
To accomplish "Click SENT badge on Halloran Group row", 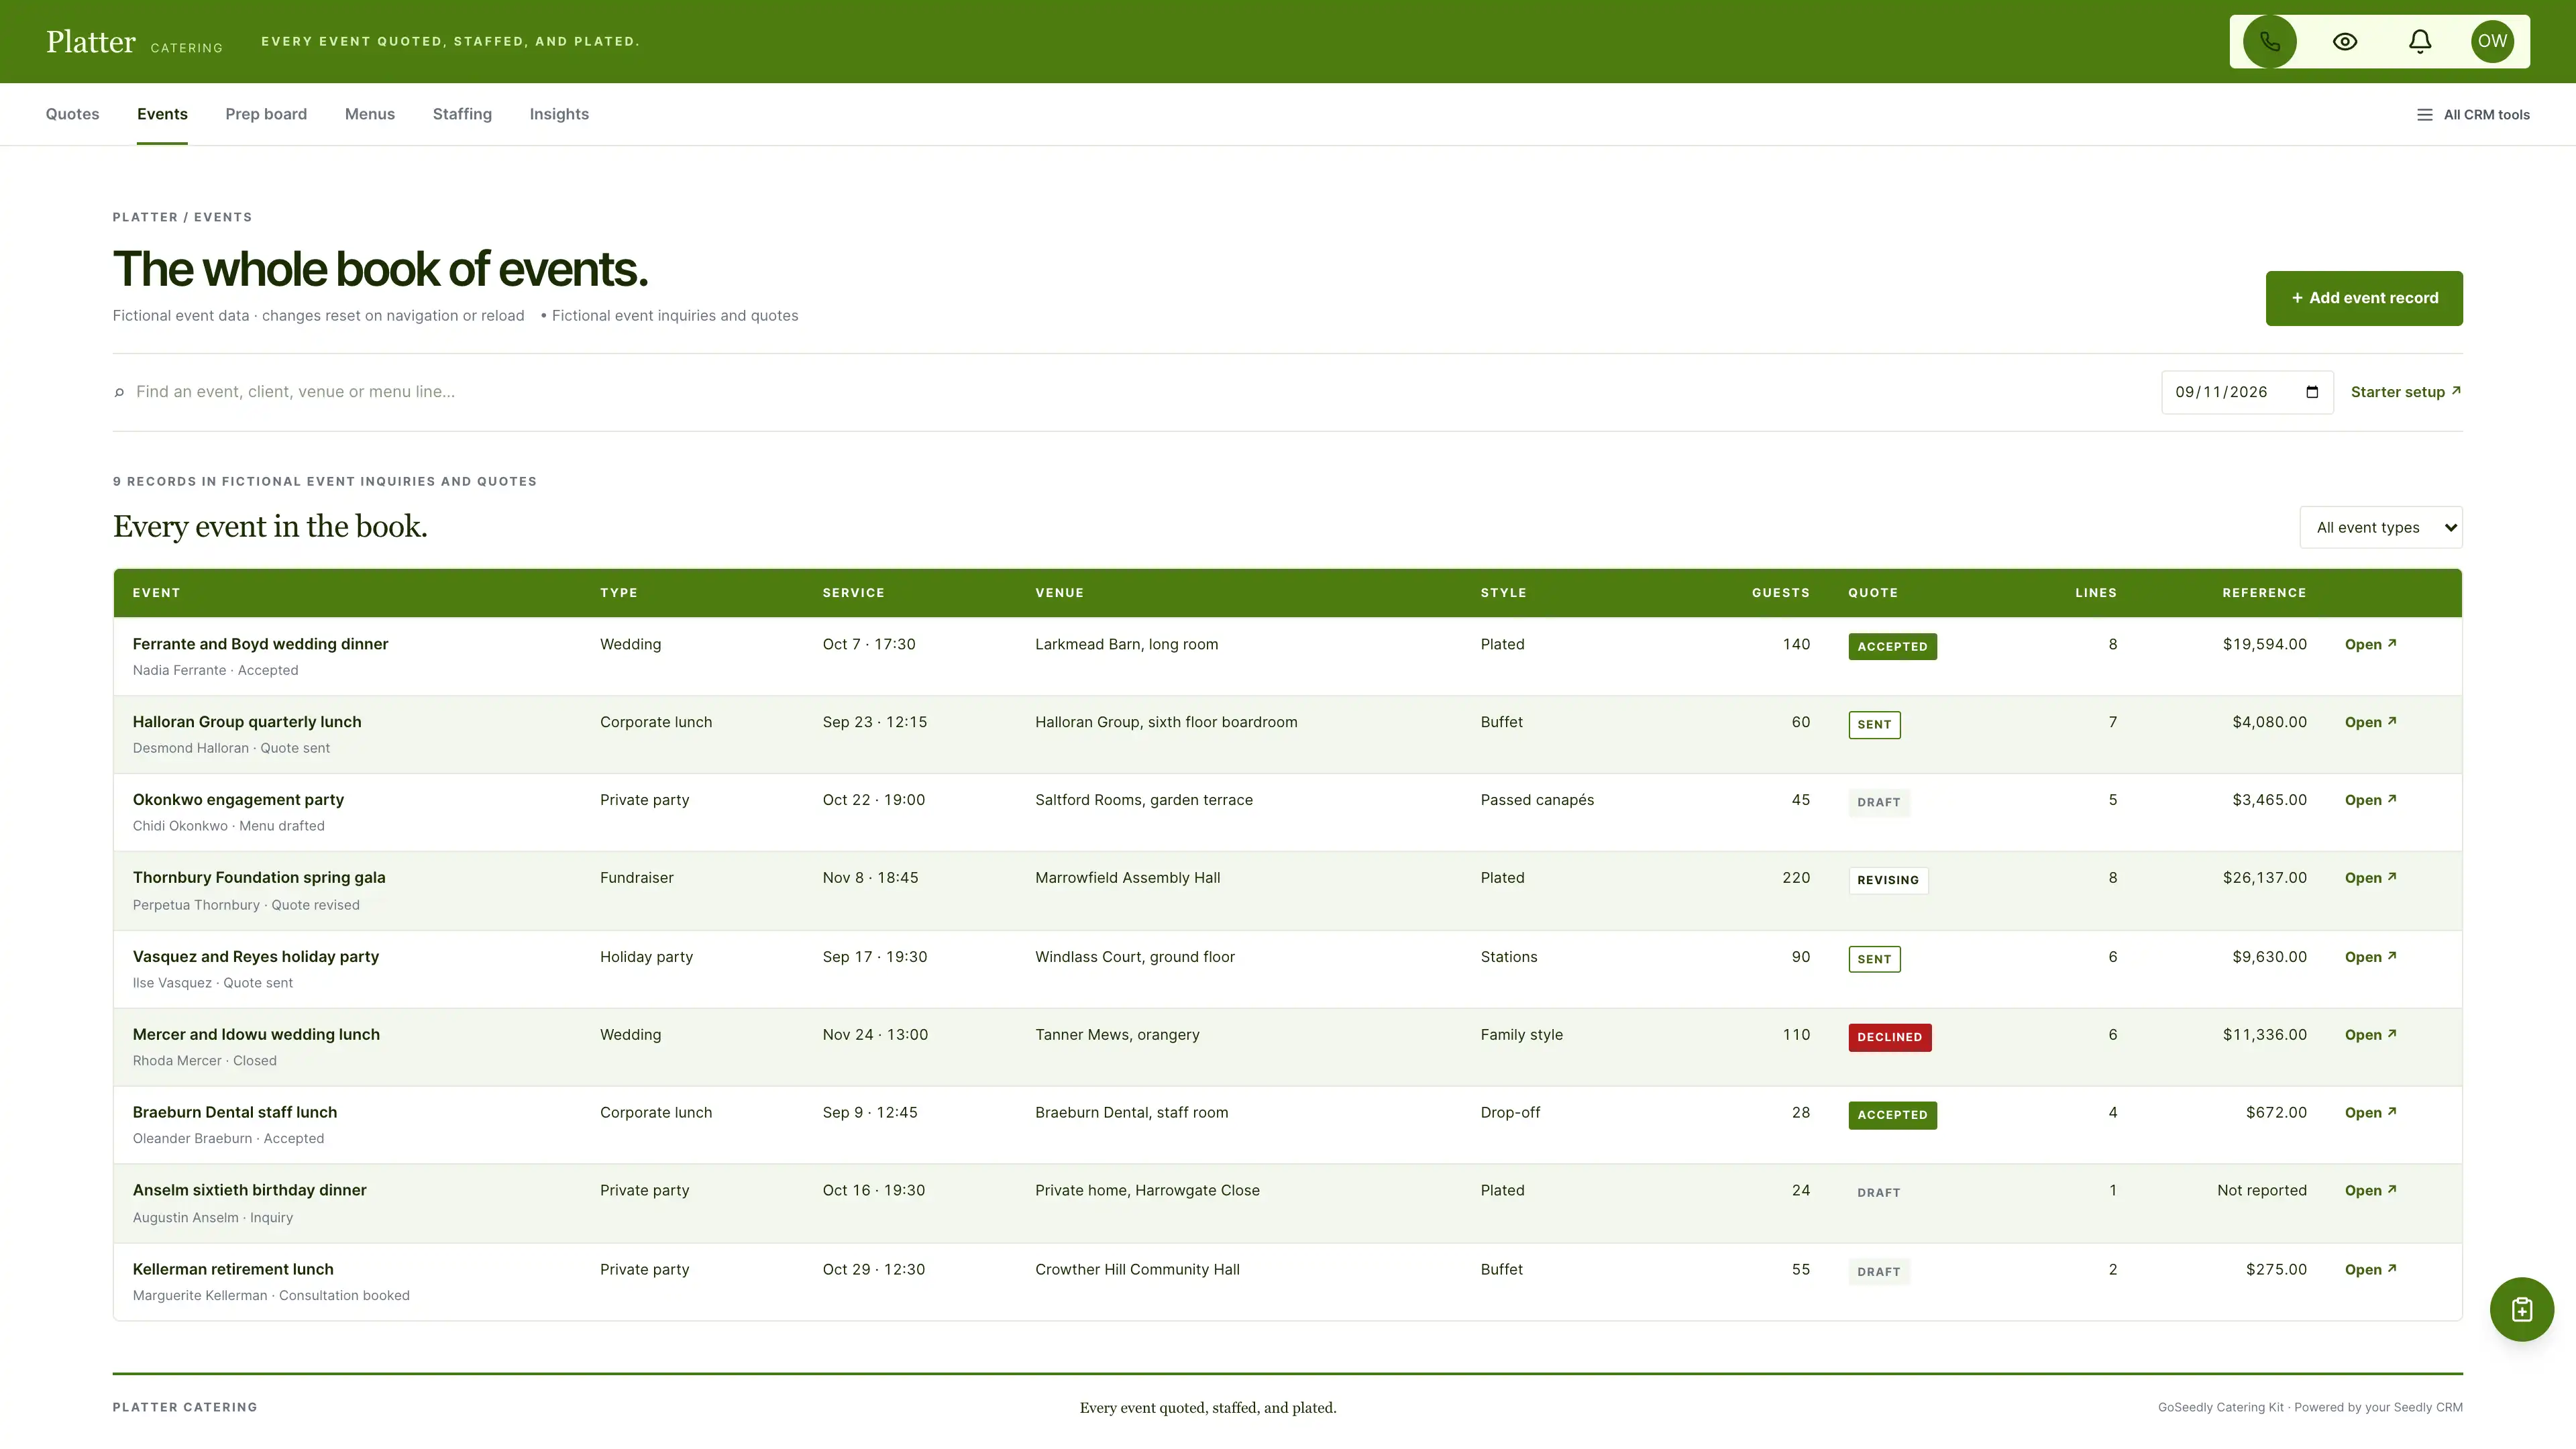I will [1874, 724].
